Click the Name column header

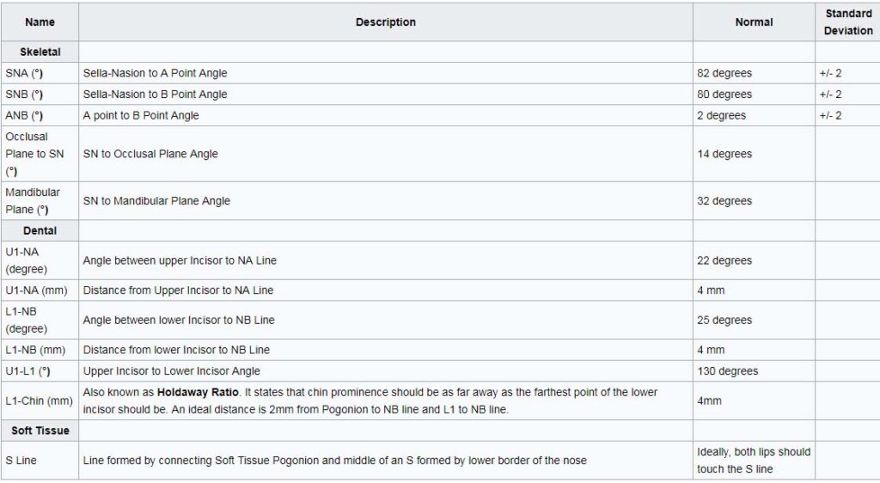pyautogui.click(x=40, y=22)
